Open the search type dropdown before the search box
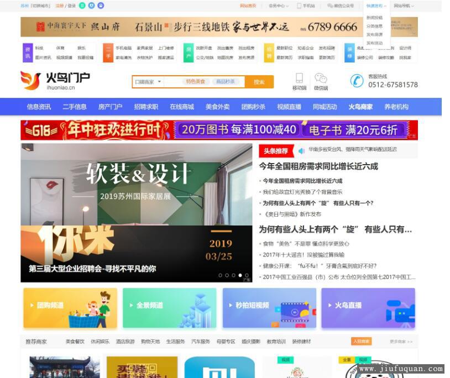The height and width of the screenshot is (378, 450). point(148,82)
